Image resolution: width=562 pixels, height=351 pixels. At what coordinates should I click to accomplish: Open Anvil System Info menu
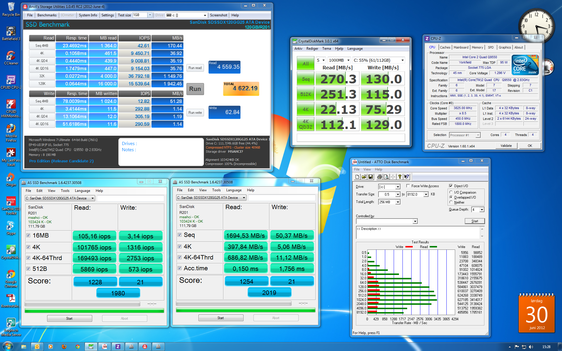click(88, 15)
